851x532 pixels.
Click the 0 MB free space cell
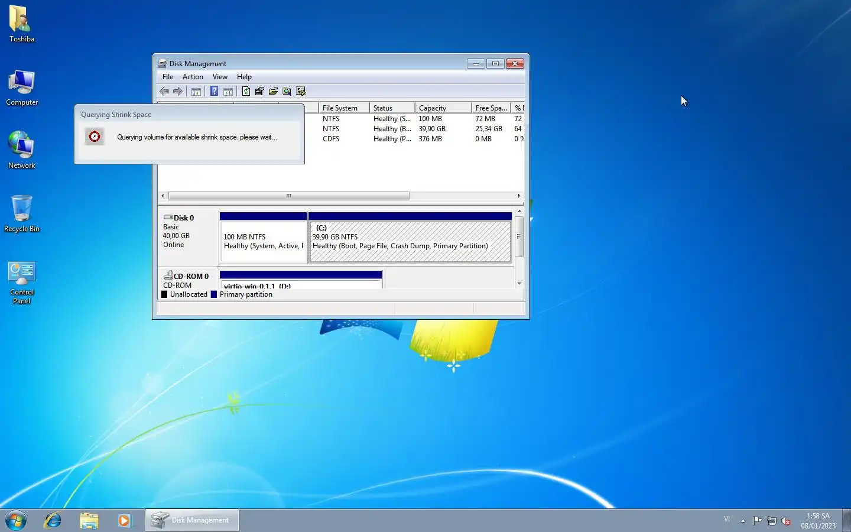pyautogui.click(x=483, y=139)
